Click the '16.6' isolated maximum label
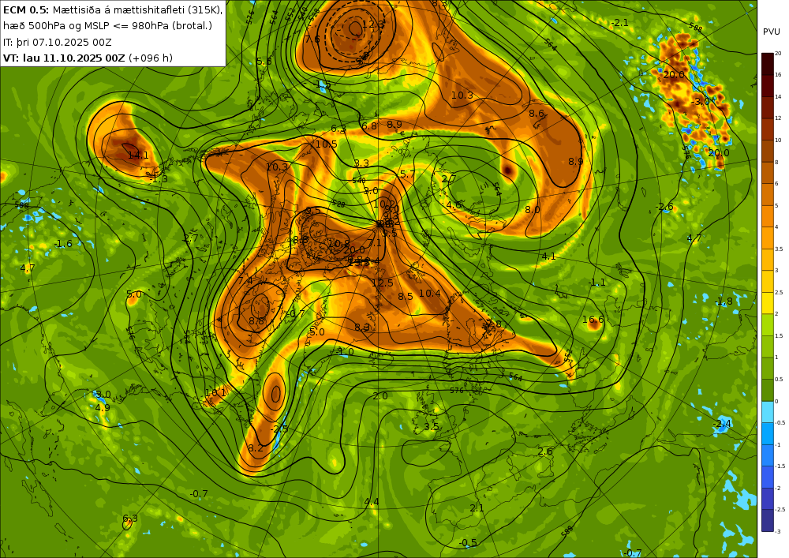Viewport: 789px width, 558px height. (x=593, y=320)
